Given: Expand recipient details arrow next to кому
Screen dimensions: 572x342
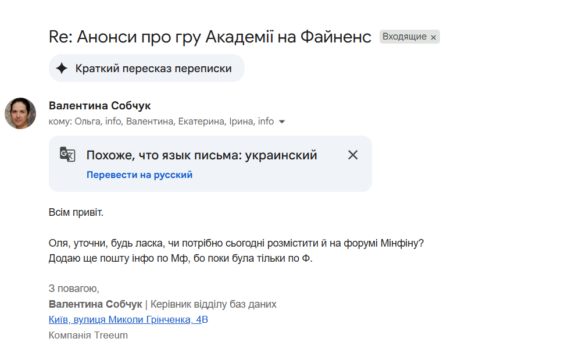Looking at the screenshot, I should click(x=282, y=122).
